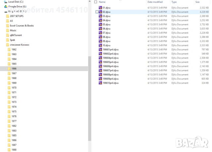The image size is (212, 152).
Task: Open the 1986 folder in tree
Action: [x=14, y=140]
